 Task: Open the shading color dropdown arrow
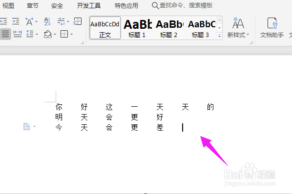pos(55,35)
